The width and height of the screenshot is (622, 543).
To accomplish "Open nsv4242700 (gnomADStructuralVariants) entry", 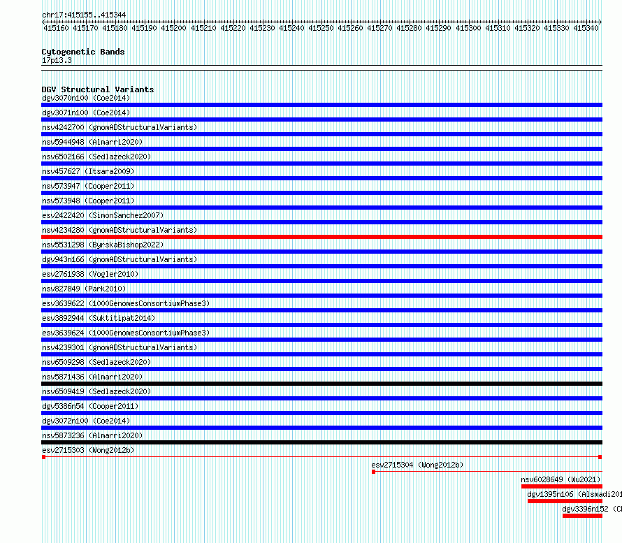I will pyautogui.click(x=120, y=127).
